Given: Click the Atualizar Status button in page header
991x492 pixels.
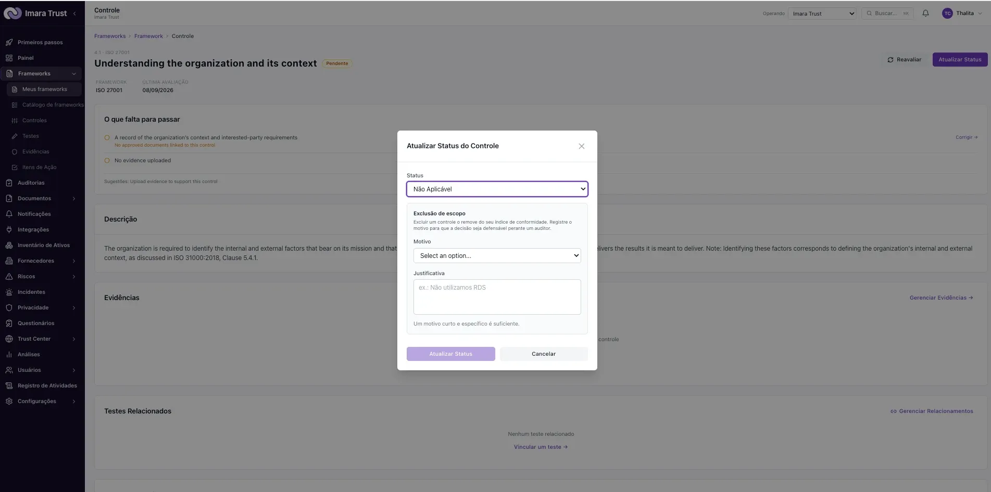Looking at the screenshot, I should [x=960, y=60].
